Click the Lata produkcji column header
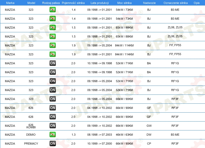This screenshot has width=205, height=148. click(100, 3)
